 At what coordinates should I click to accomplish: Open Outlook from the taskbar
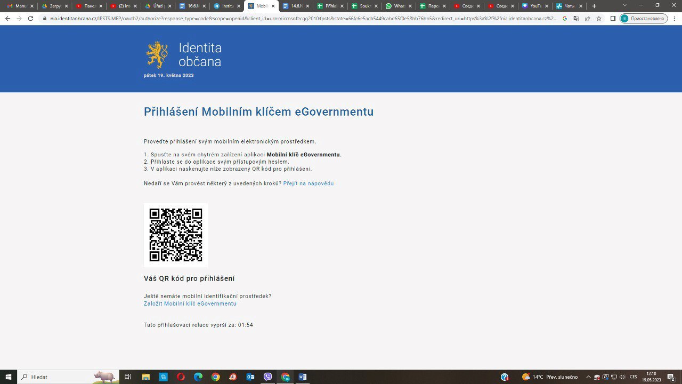coord(250,377)
